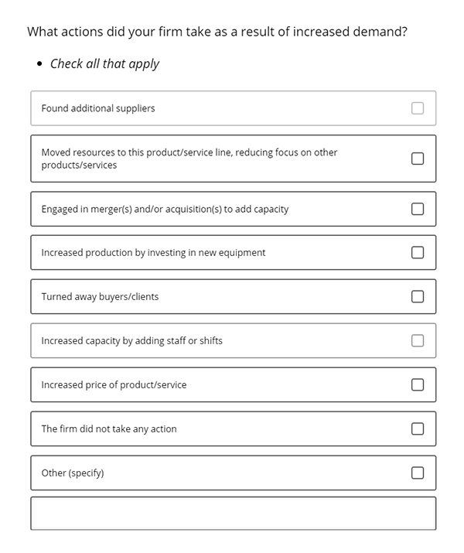This screenshot has height=553, width=464.
Task: Click the 'Engaged in merger(s) and/or acquisition(s)' label
Action: pos(165,209)
